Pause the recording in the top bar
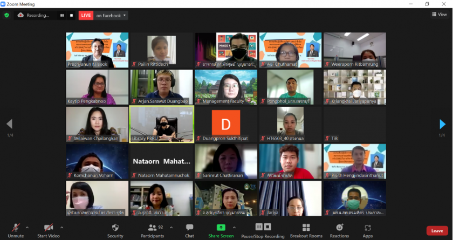453x240 pixels. point(62,16)
